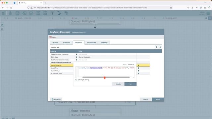Bookmark this page with star icon
212x119 pixels.
point(171,8)
